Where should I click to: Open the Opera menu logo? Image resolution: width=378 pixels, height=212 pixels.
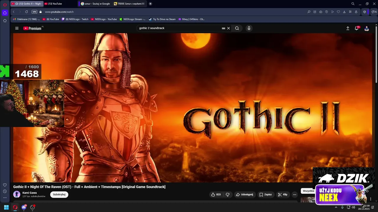[5, 5]
